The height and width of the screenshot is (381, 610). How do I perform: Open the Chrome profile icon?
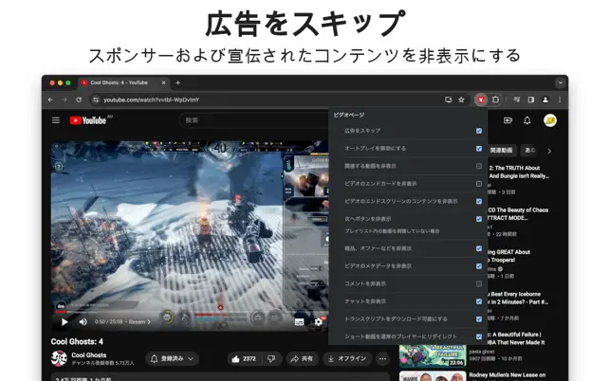pos(545,100)
